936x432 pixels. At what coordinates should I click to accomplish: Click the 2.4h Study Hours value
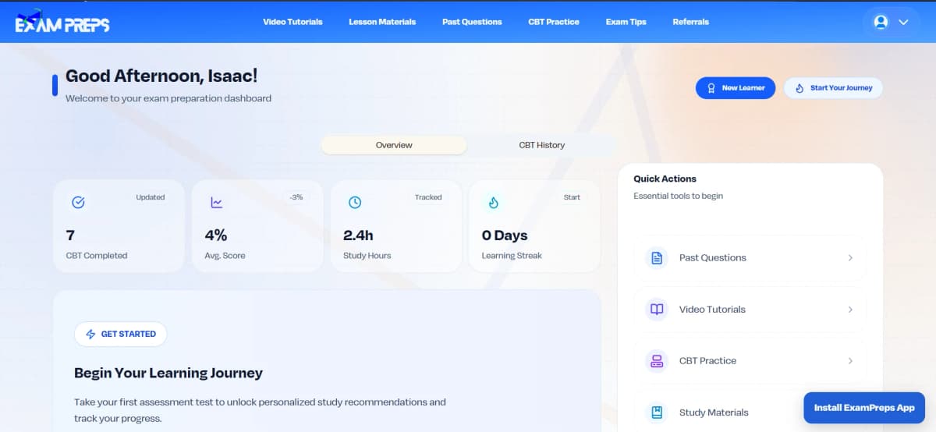coord(358,235)
